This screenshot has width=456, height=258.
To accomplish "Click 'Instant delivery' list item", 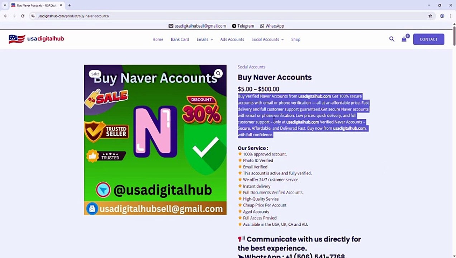I will click(257, 186).
